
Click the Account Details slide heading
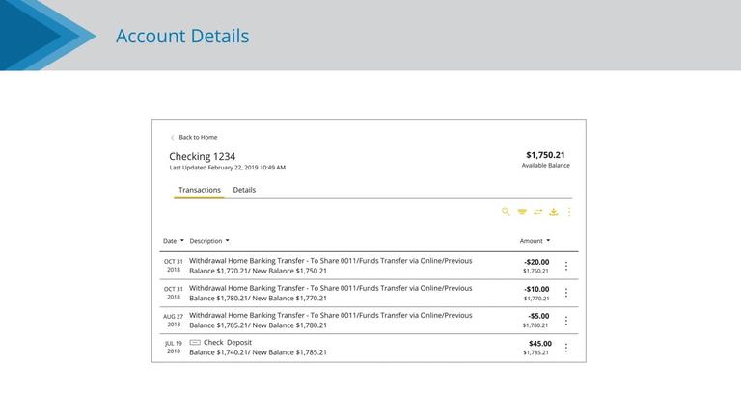coord(182,36)
